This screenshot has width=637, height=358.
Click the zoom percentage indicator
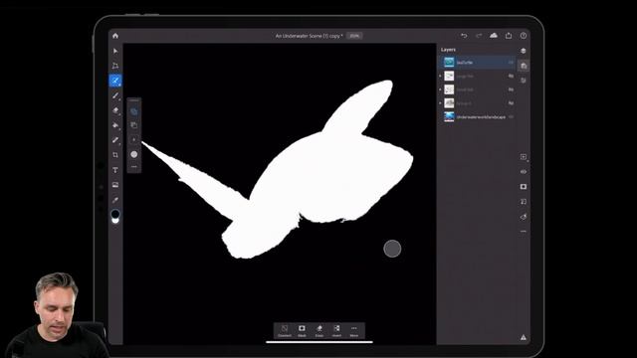tap(354, 36)
